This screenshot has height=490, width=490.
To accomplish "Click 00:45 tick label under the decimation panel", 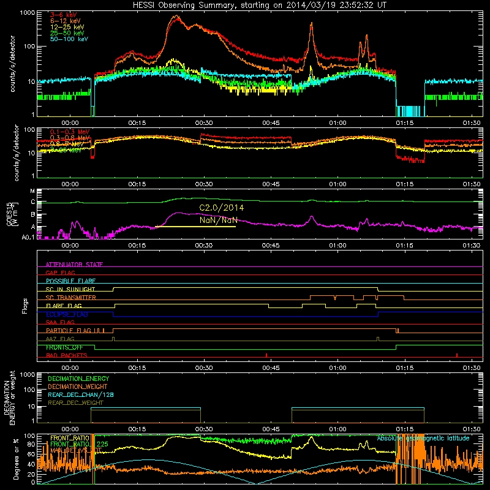I will (271, 429).
